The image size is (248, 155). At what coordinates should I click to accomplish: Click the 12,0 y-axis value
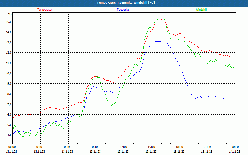pyautogui.click(x=9, y=53)
